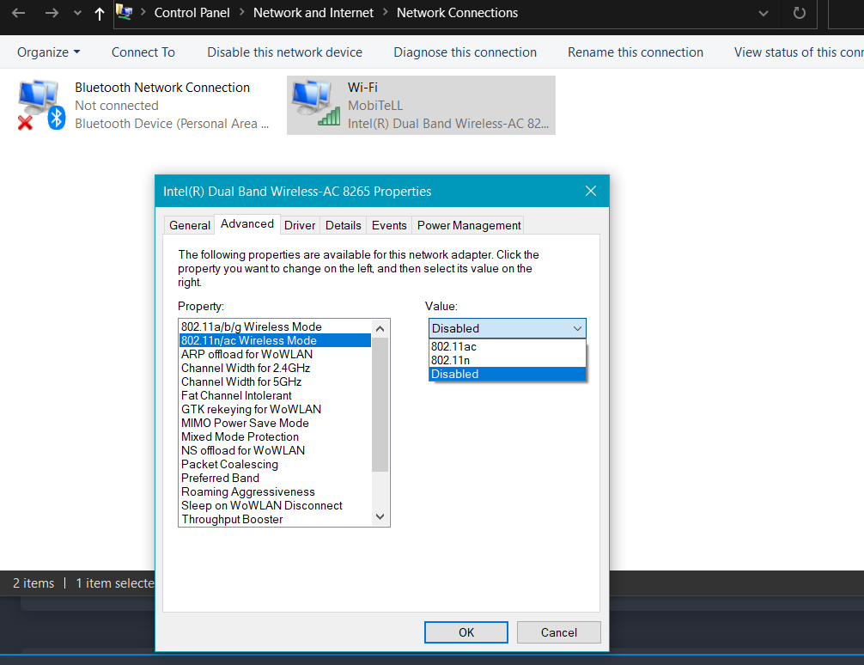Open the recent locations chevron next to forward arrow
The height and width of the screenshot is (665, 864).
click(x=77, y=13)
